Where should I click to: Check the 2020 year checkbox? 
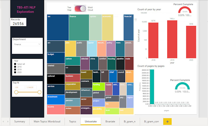click(15, 72)
